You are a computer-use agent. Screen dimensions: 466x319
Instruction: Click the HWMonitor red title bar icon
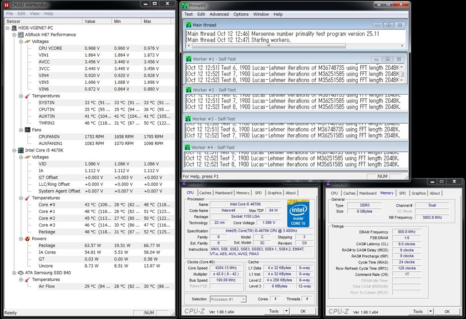coord(6,5)
